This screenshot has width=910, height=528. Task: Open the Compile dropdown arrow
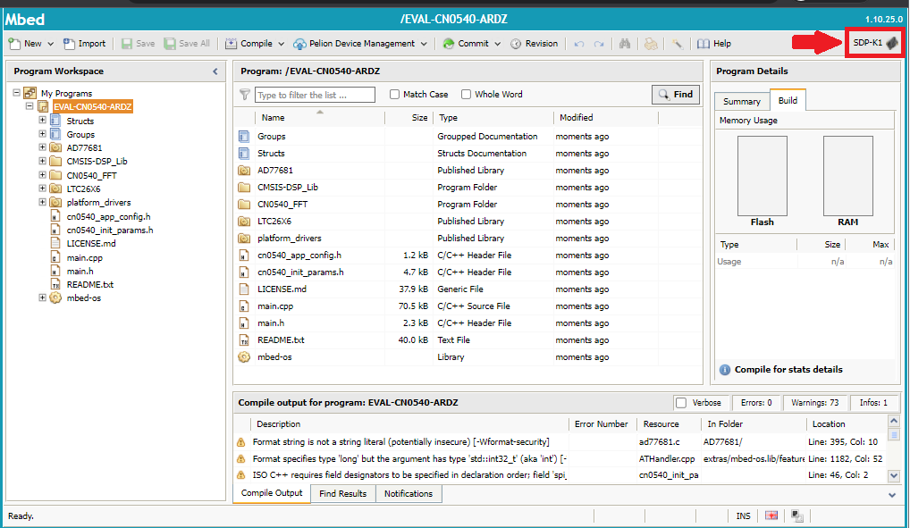[x=281, y=44]
